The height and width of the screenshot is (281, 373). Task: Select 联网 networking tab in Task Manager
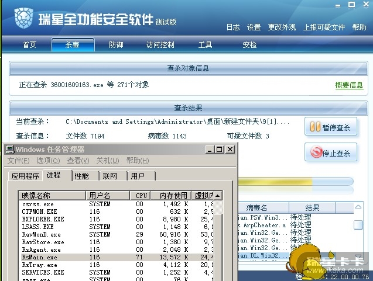(113, 176)
